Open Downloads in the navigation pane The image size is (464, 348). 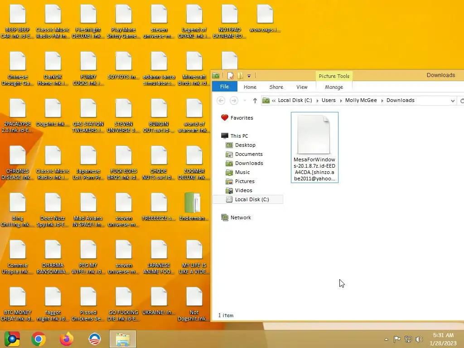point(244,163)
